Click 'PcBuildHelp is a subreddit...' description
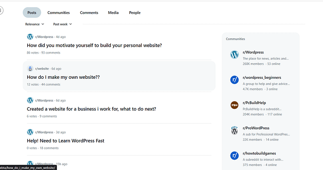Screen dimensions: 323x170 262,109
